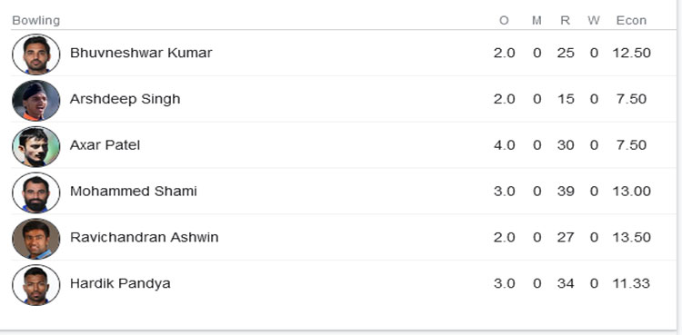Select the Axar Patel name
682x335 pixels.
pos(105,145)
